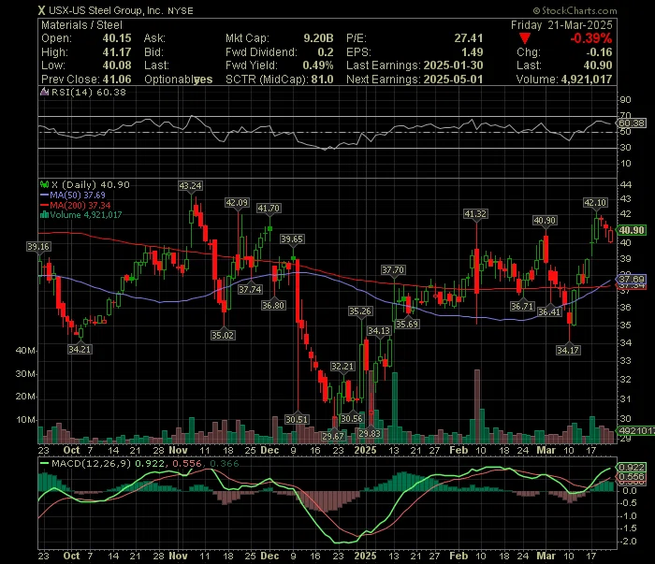The height and width of the screenshot is (564, 655).
Task: Click the MA(50) 37.69 legend text
Action: [x=78, y=195]
